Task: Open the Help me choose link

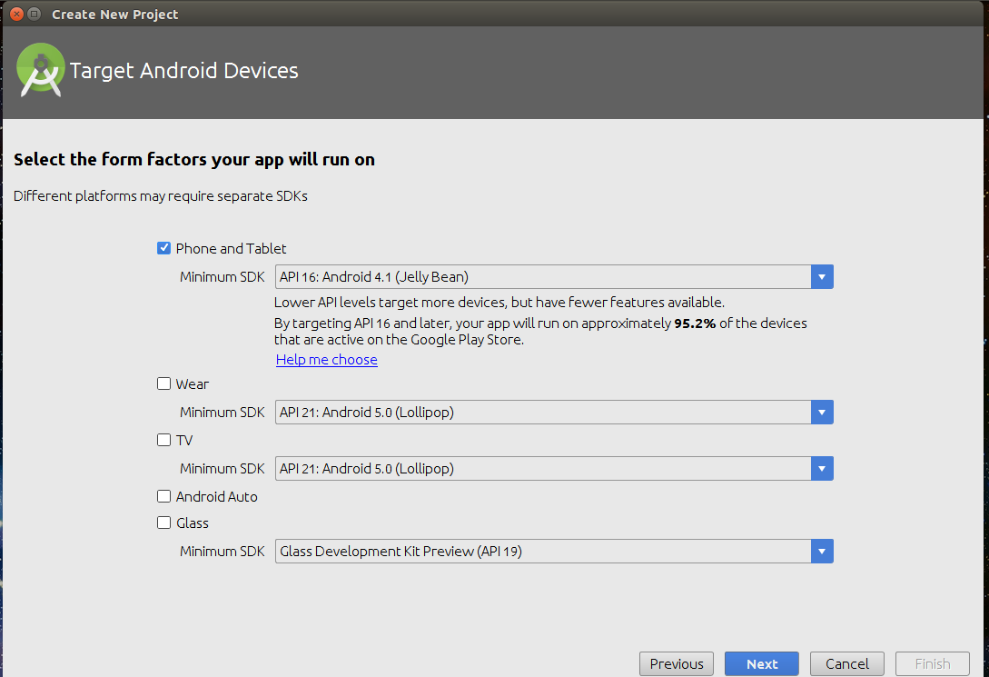Action: [x=326, y=360]
